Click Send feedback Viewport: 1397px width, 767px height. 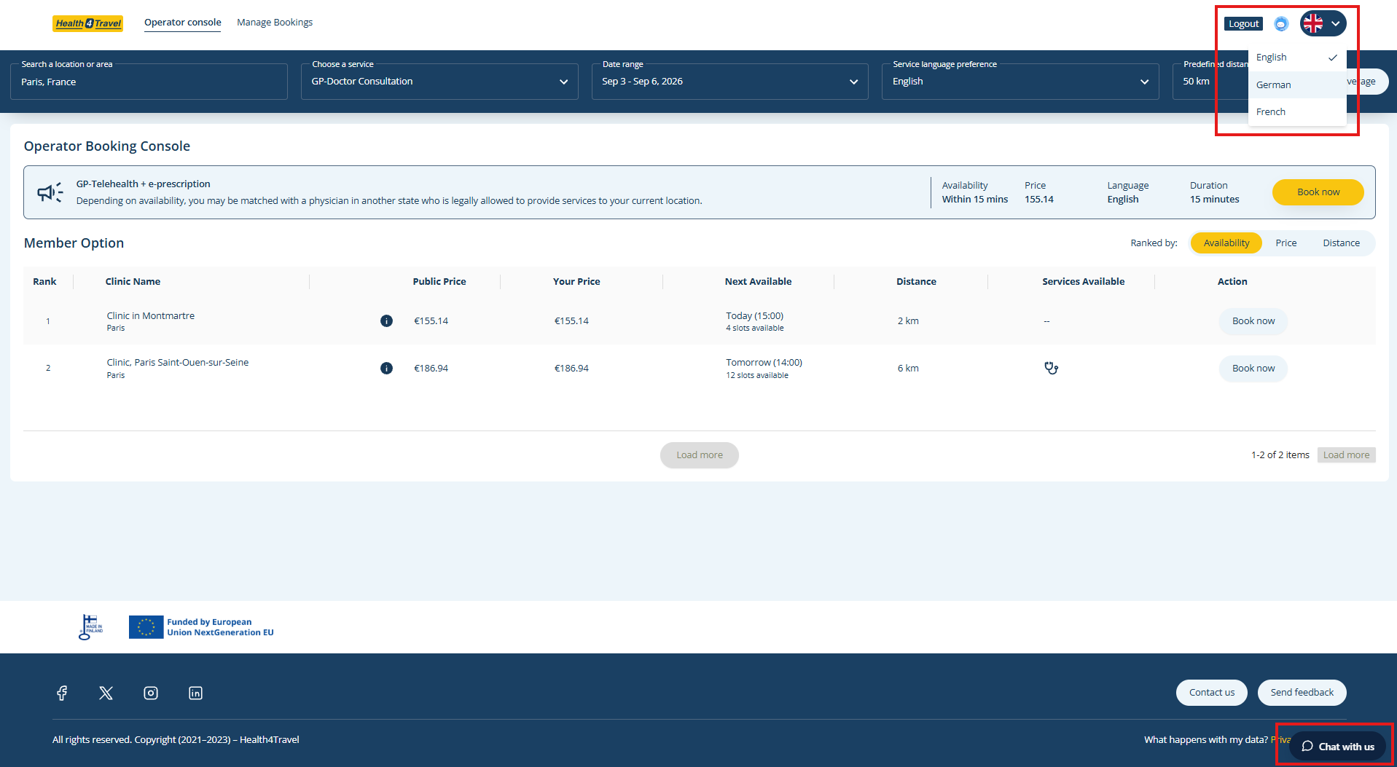pos(1302,693)
